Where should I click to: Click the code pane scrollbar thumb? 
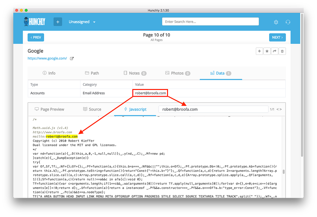click(284, 172)
